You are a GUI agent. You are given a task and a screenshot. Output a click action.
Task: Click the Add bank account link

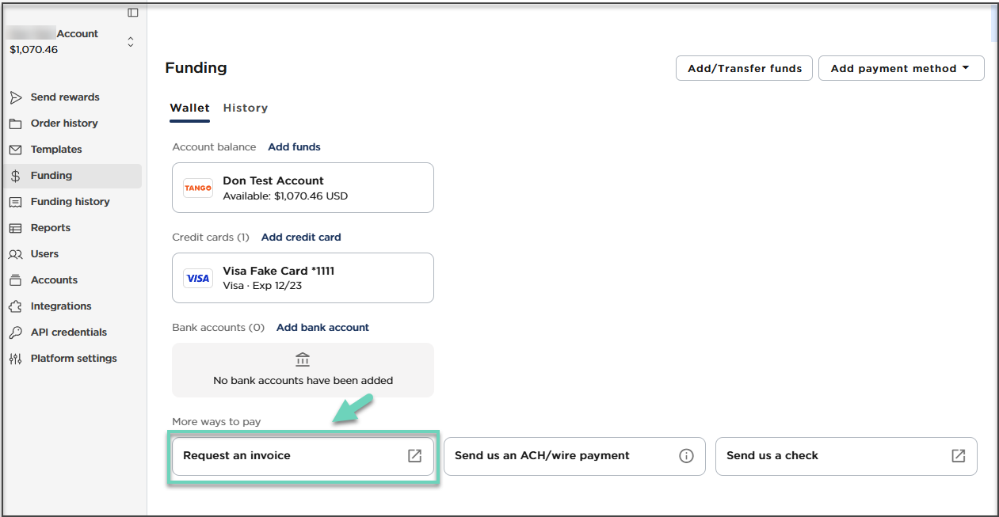tap(322, 328)
